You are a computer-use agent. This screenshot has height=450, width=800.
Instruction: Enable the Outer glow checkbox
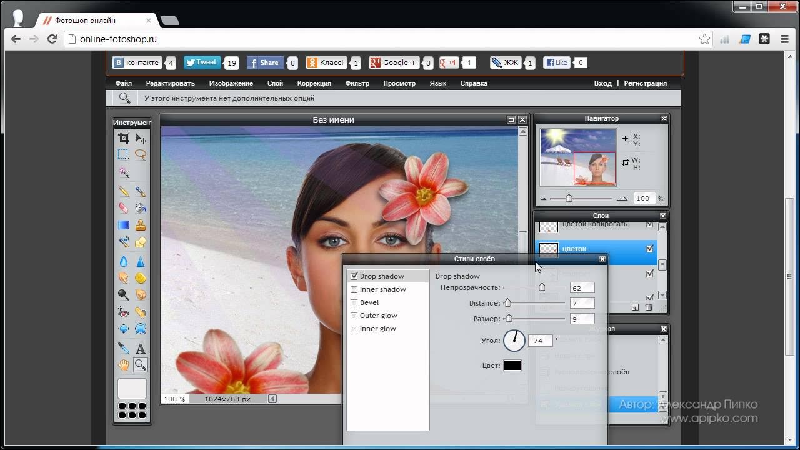point(354,316)
